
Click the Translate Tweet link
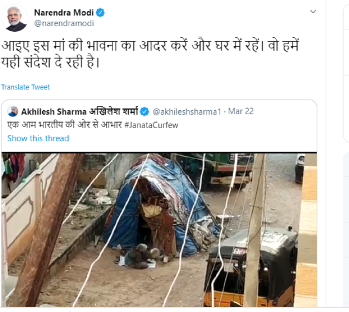(x=25, y=87)
